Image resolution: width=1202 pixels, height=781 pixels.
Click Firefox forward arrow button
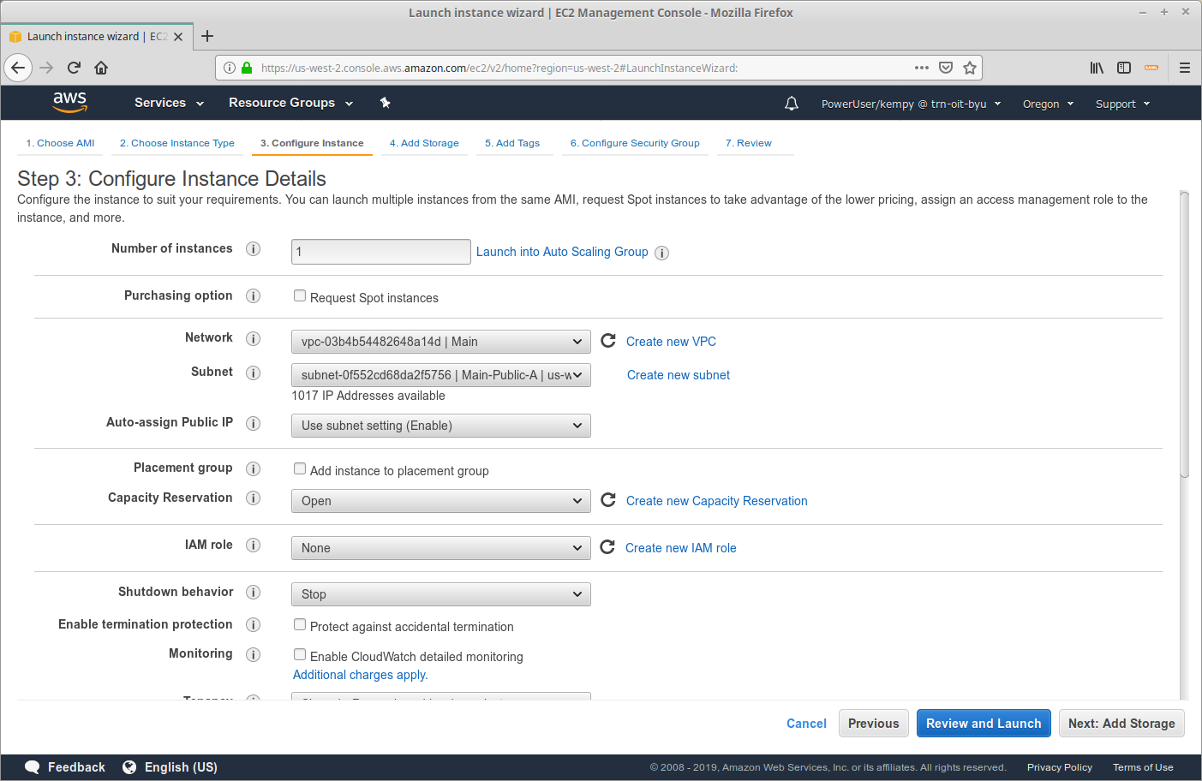click(46, 68)
